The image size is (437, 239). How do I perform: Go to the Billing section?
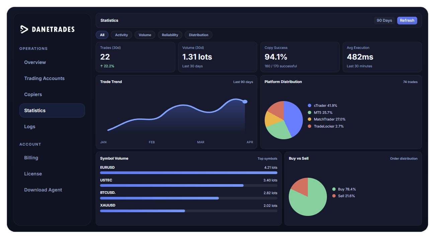31,158
